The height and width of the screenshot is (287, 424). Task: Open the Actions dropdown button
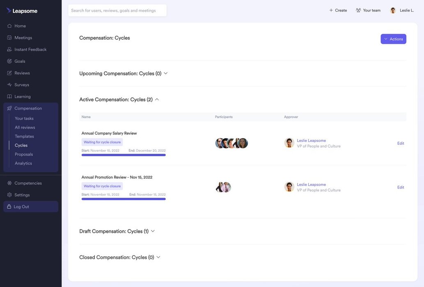[393, 39]
